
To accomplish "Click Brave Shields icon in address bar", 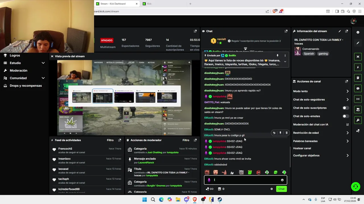I will pyautogui.click(x=274, y=11).
